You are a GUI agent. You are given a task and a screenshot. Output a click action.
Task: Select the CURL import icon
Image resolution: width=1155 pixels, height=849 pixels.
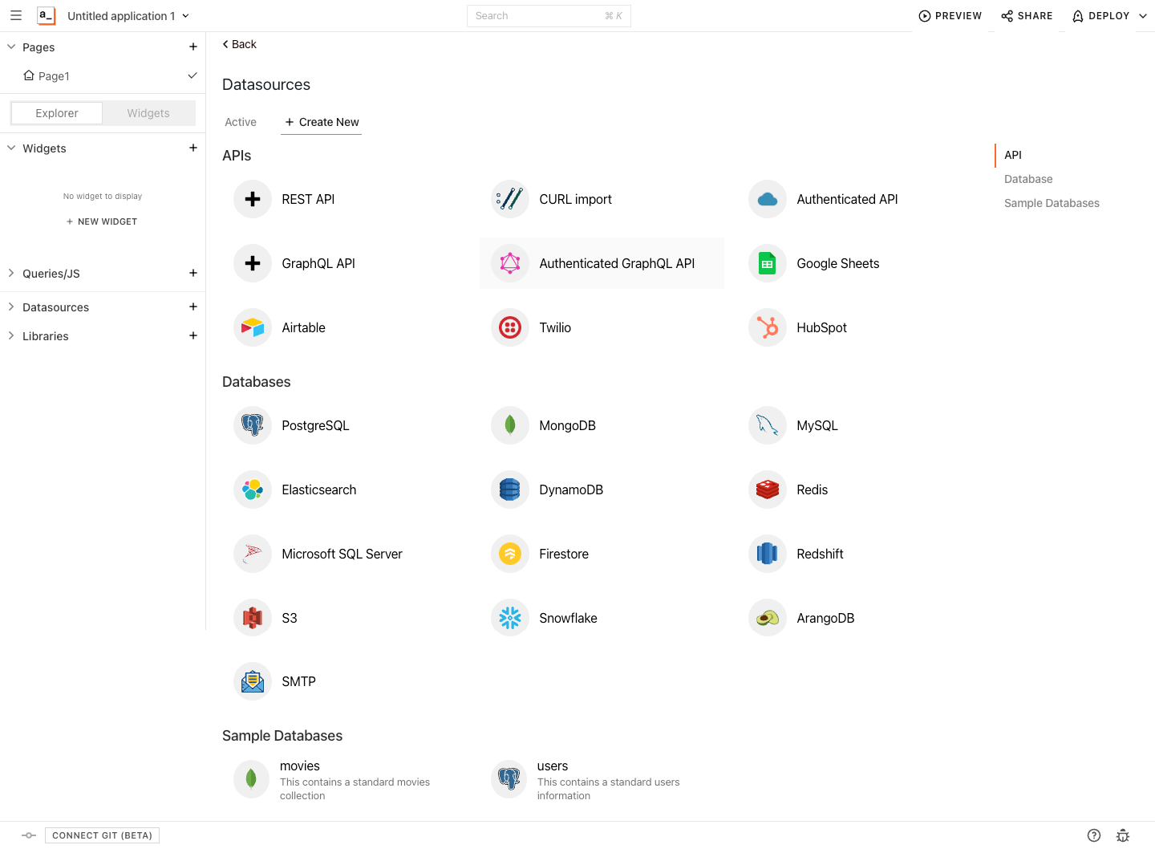[510, 199]
